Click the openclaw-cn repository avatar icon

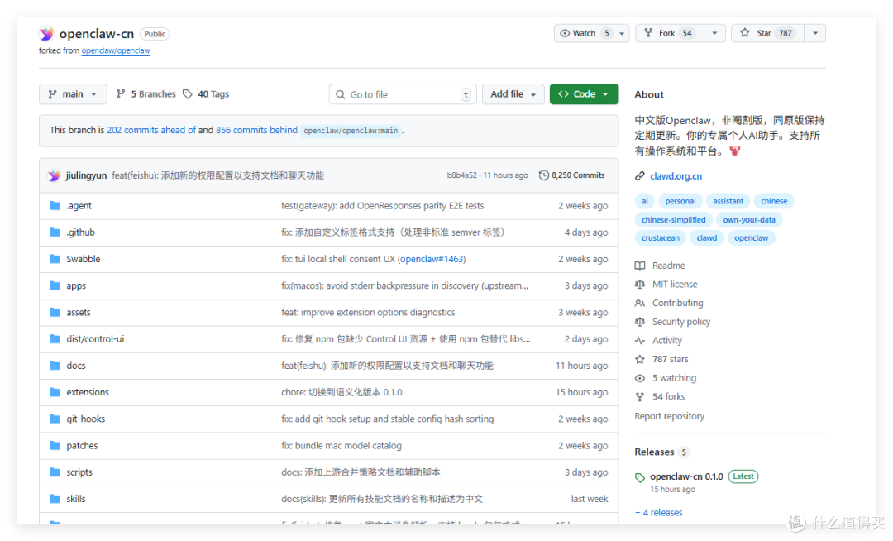coord(46,34)
